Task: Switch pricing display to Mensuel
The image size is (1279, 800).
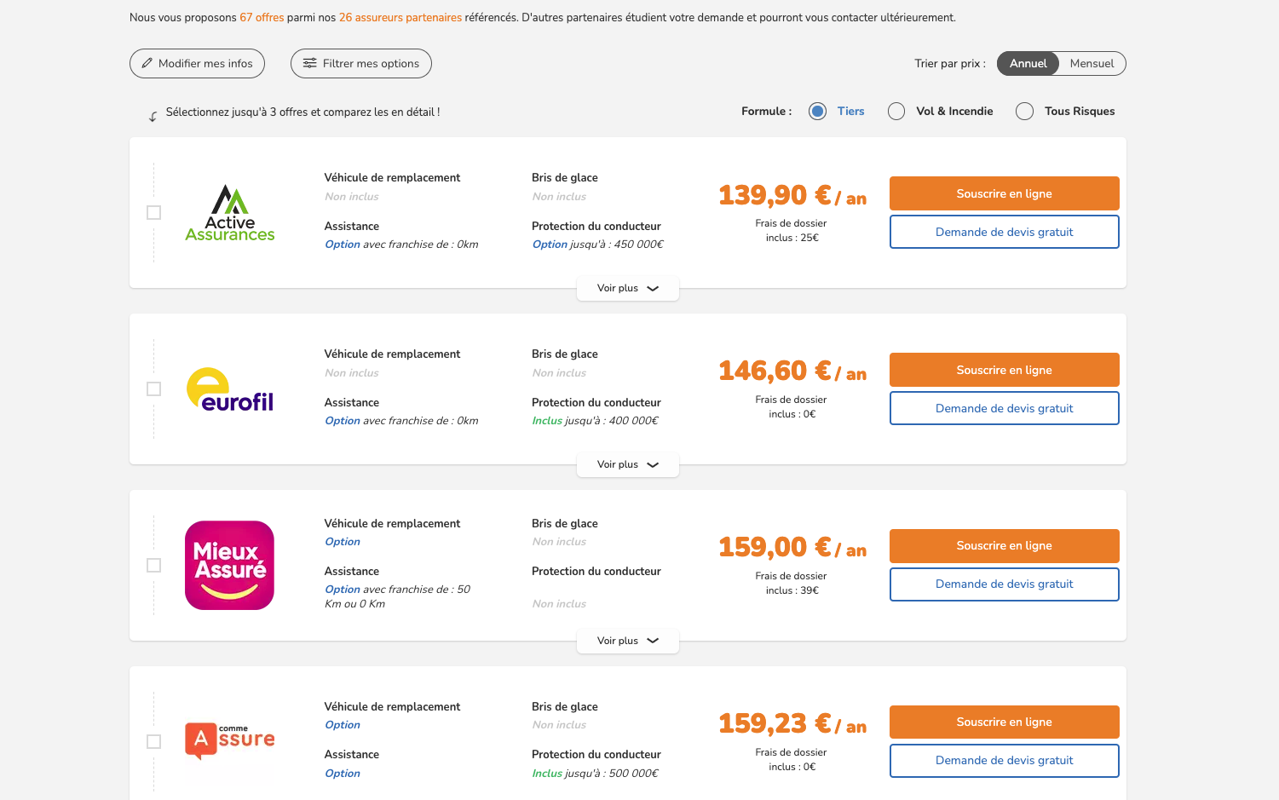Action: (x=1092, y=63)
